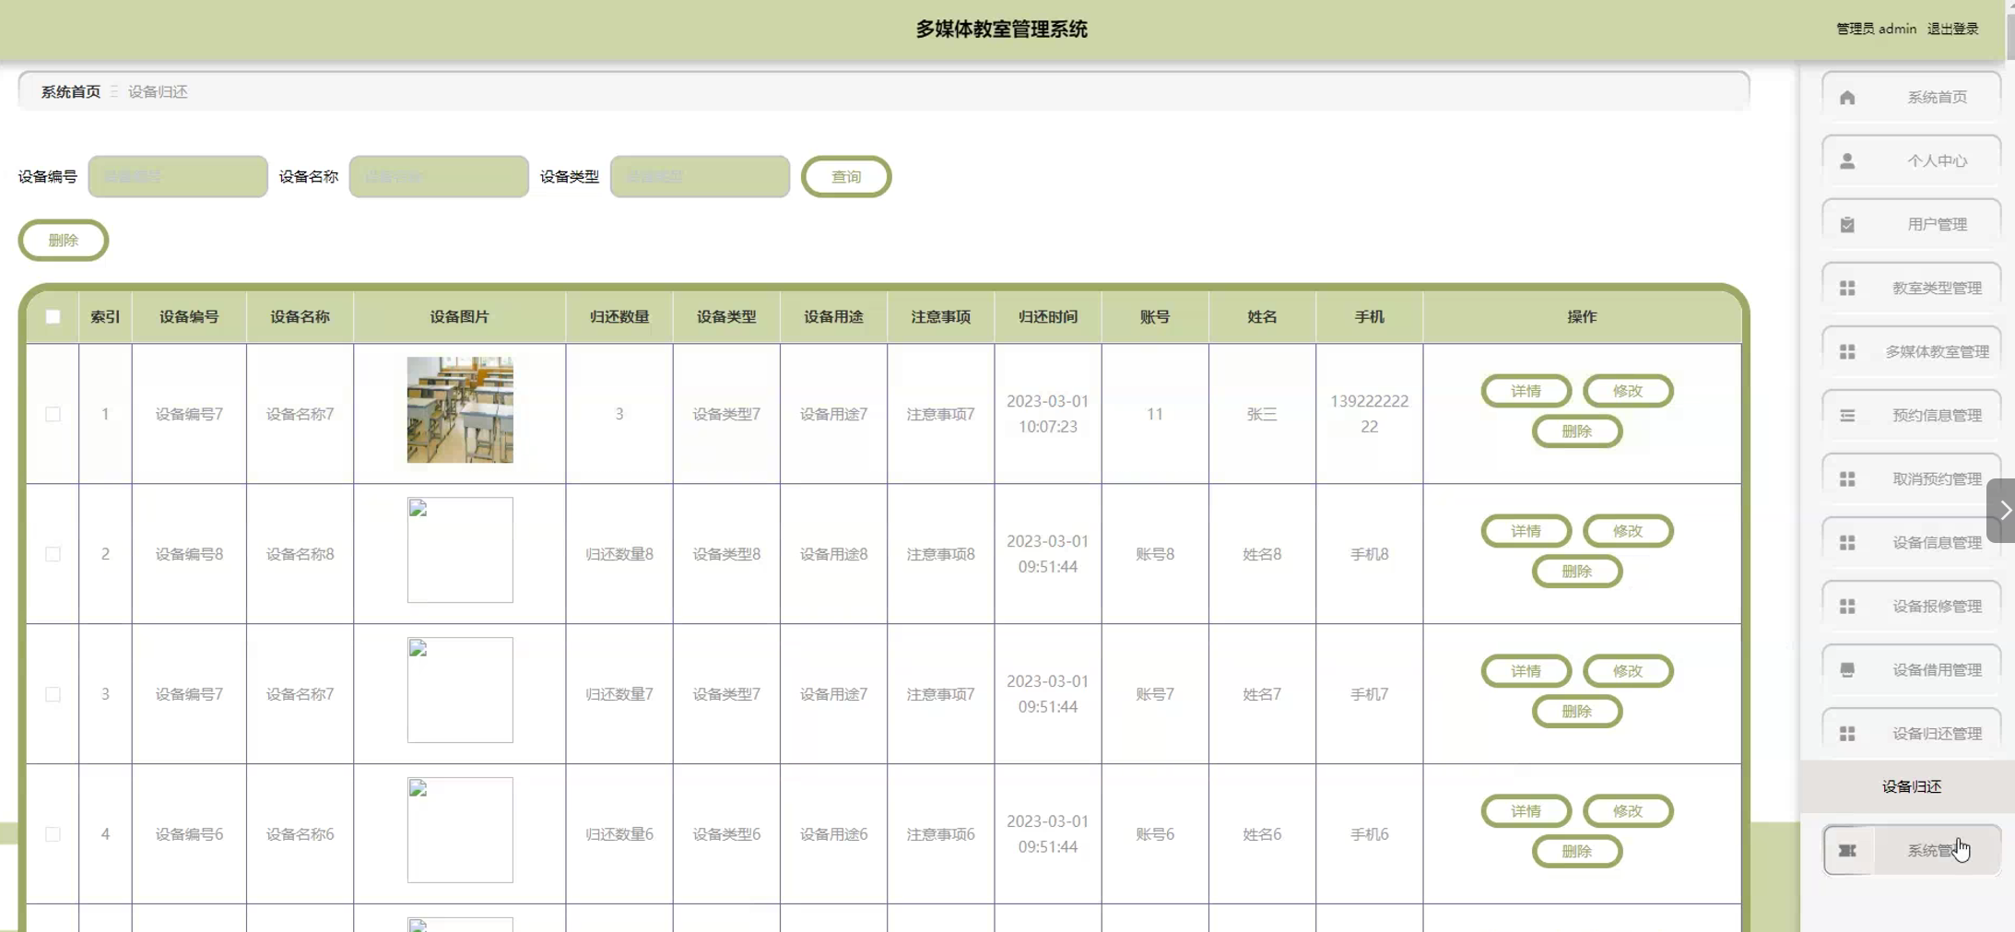The height and width of the screenshot is (932, 2015).
Task: Click 管理员 admin user label
Action: pyautogui.click(x=1876, y=29)
